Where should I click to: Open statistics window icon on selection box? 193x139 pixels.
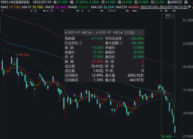click(x=167, y=17)
